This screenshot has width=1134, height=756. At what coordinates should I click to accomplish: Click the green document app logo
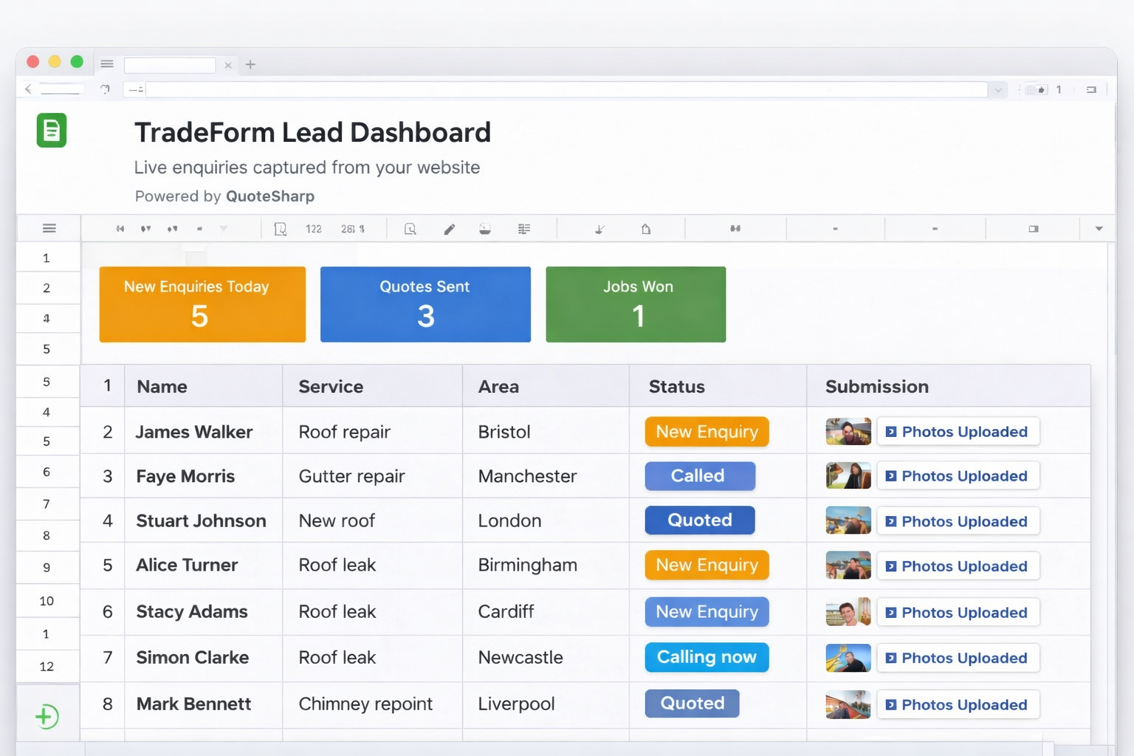tap(52, 131)
